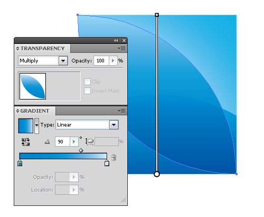Viewport: 264px width, 217px height.
Task: Collapse the panel with the double-arrow icon
Action: tap(116, 41)
